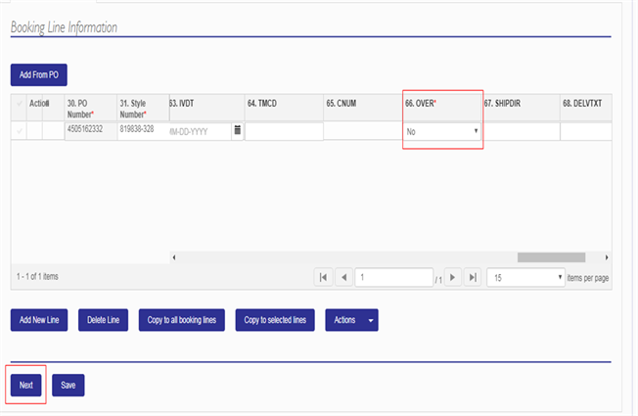Expand the items per page dropdown

[525, 278]
